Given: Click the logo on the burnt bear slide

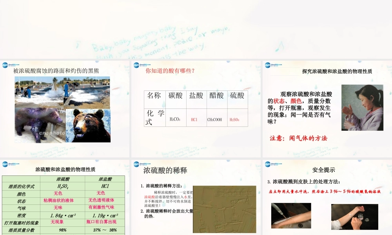Looking at the screenshot, I should tap(9, 65).
